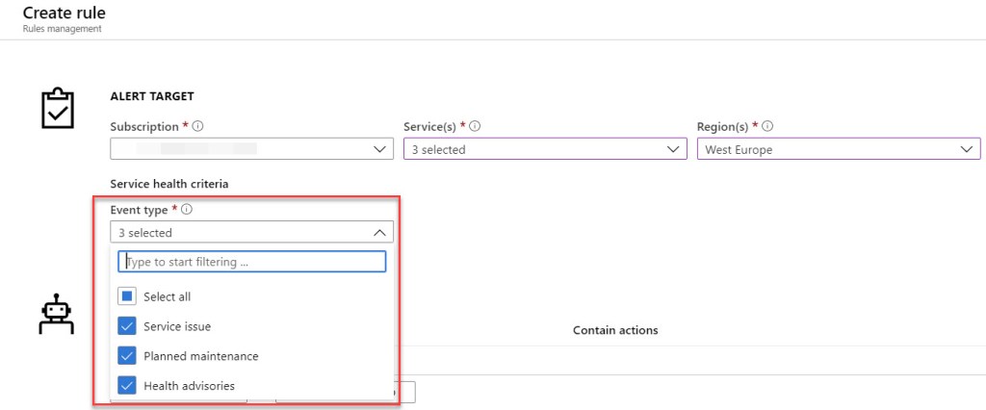
Task: Click the Contain actions column header
Action: [615, 330]
